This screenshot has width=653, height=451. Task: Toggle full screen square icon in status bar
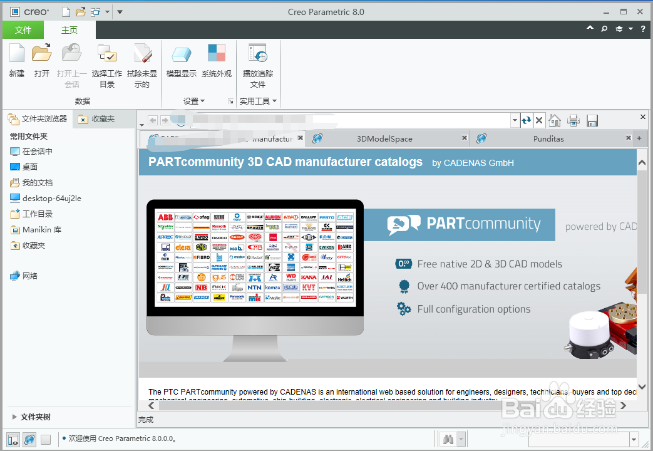coord(46,439)
